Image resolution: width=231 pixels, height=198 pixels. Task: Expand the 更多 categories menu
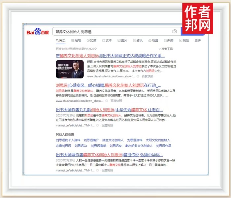198,41
